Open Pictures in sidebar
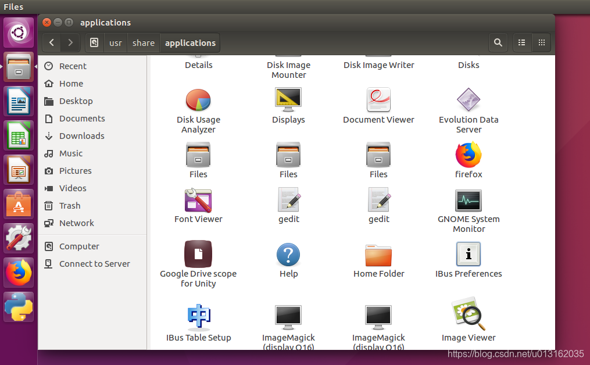590x365 pixels. (x=92, y=171)
